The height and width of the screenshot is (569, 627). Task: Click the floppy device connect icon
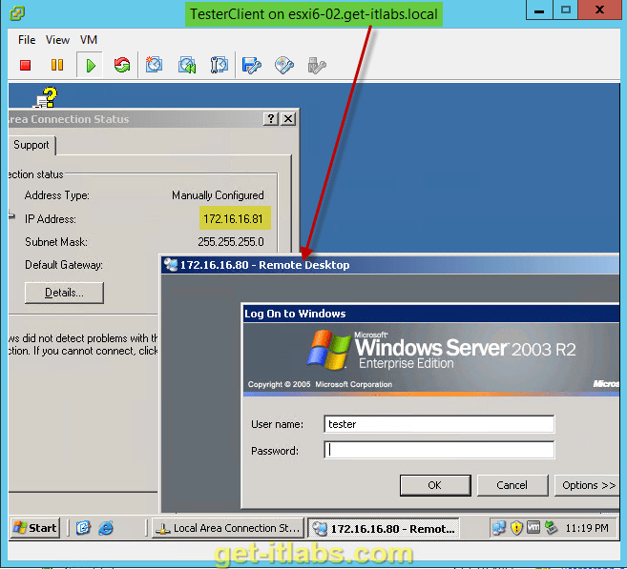pos(252,65)
